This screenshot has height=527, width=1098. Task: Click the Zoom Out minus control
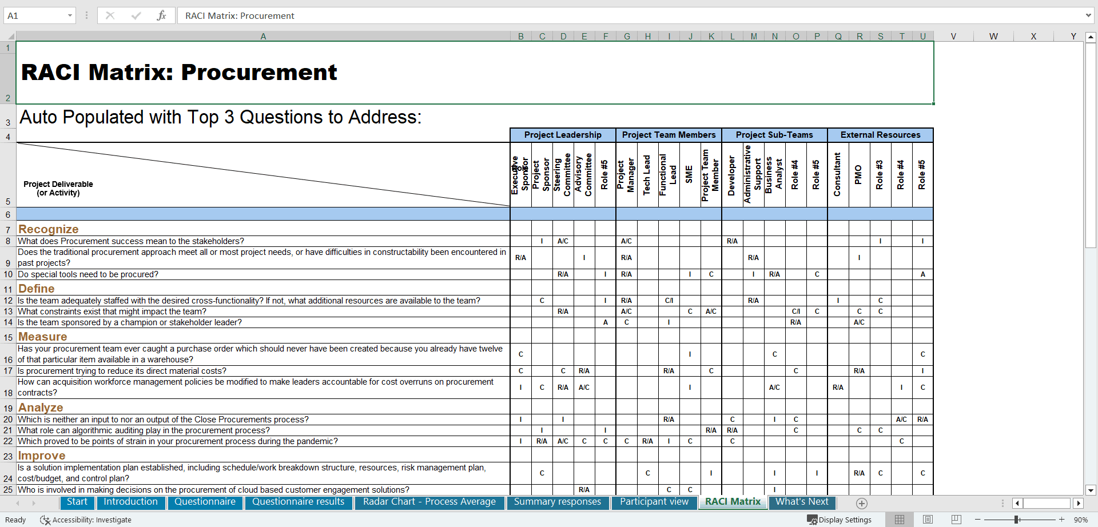(978, 520)
